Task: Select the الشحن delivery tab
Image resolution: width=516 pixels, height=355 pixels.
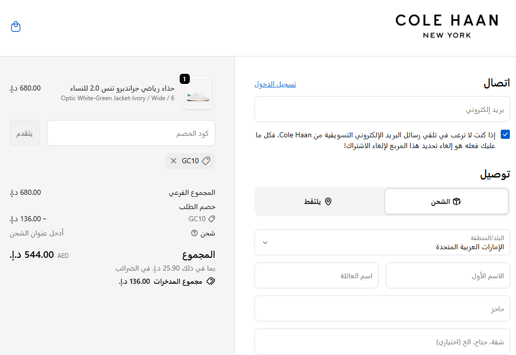Action: tap(446, 201)
